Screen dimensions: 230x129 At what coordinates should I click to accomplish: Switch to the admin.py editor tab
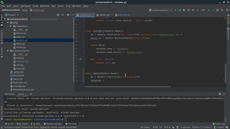[104, 15]
